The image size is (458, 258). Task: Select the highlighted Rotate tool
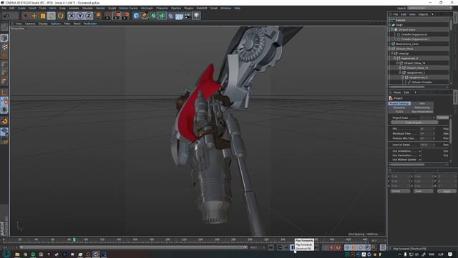click(x=52, y=16)
